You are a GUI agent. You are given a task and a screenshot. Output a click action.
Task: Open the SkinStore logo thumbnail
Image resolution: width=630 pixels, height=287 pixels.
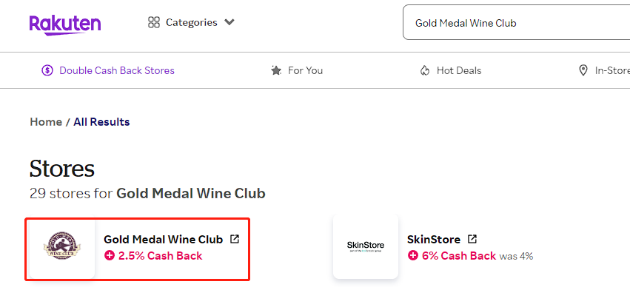coord(366,246)
